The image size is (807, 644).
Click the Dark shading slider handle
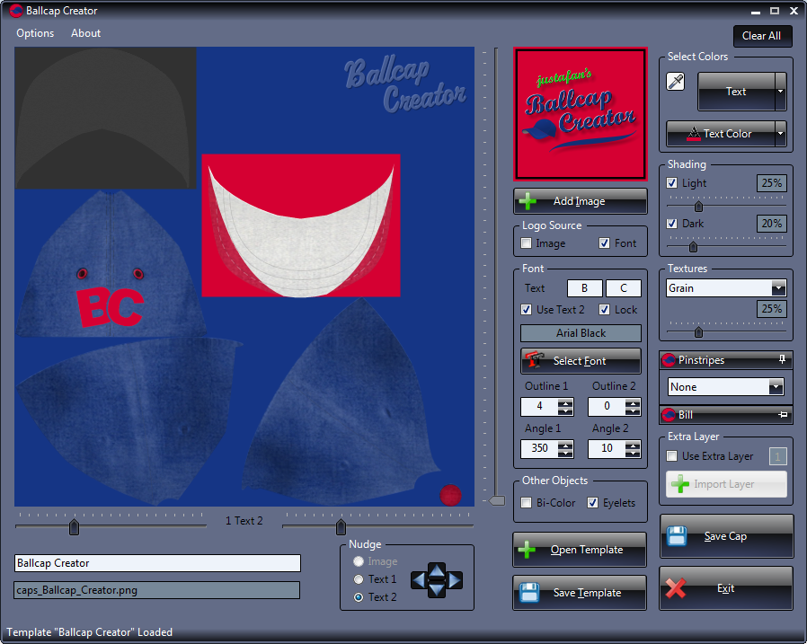pos(693,246)
